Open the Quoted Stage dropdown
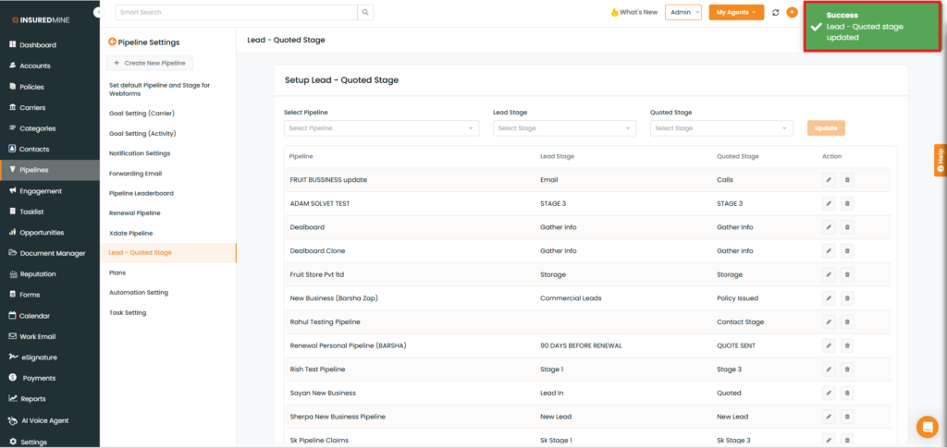 point(721,128)
